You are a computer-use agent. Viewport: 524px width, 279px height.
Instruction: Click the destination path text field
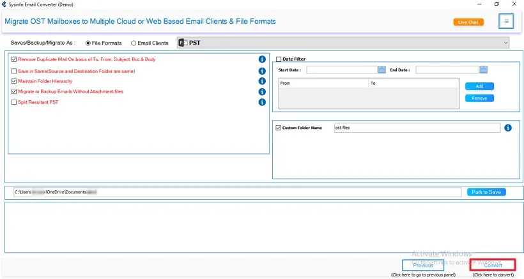(x=237, y=192)
